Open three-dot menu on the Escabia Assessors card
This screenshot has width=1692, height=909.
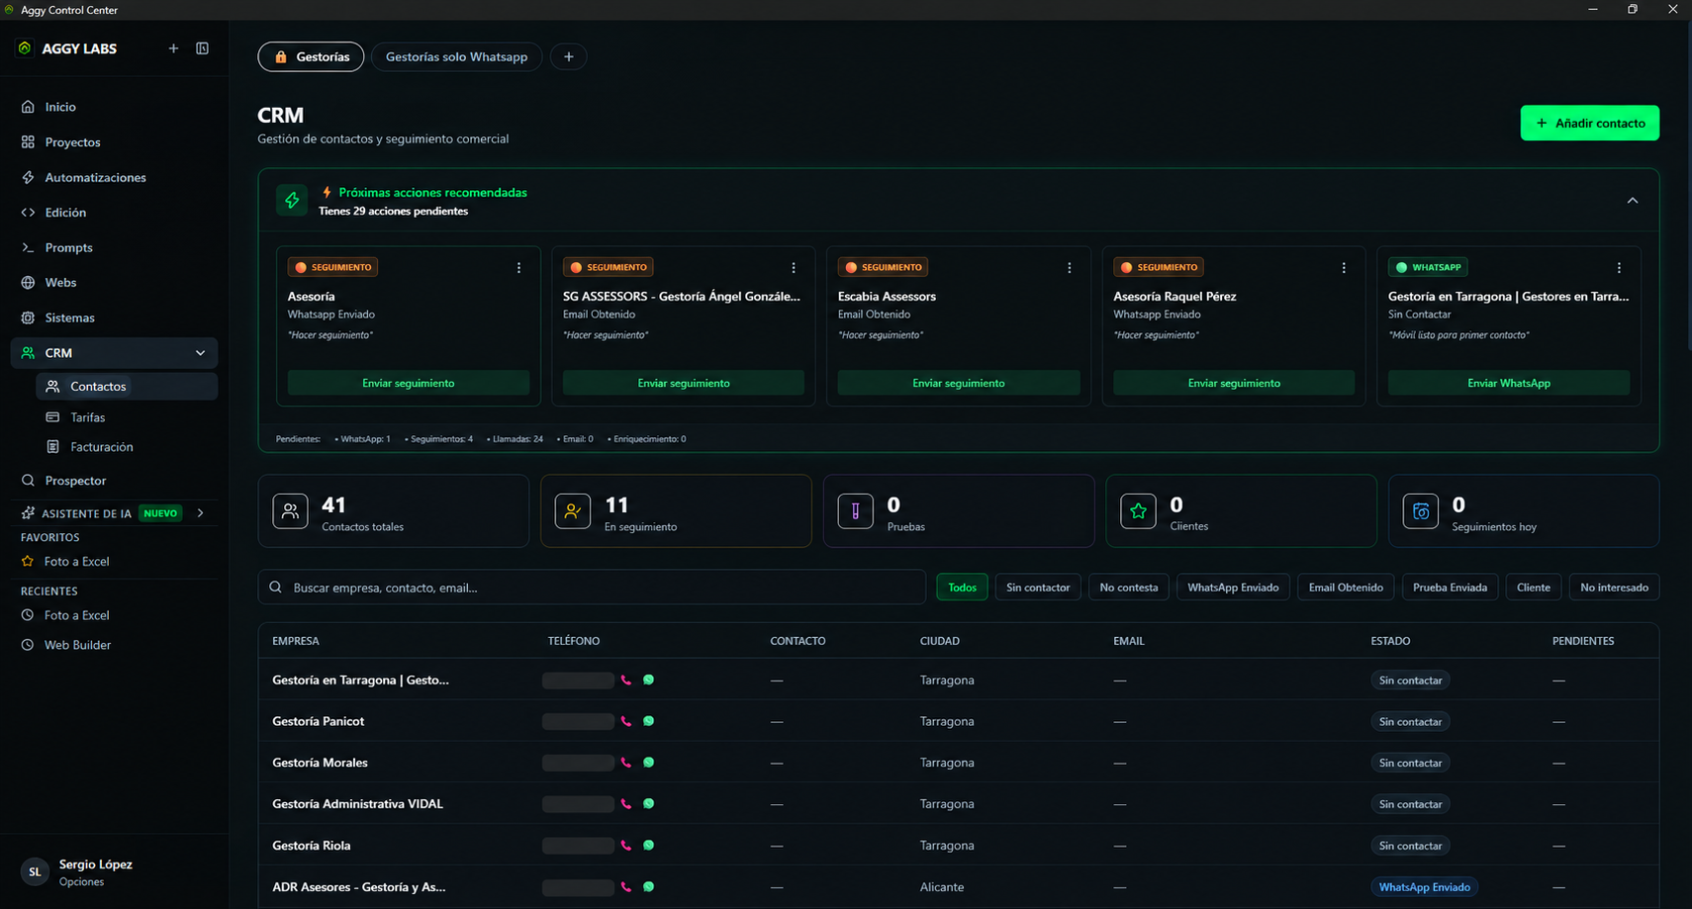click(x=1069, y=268)
